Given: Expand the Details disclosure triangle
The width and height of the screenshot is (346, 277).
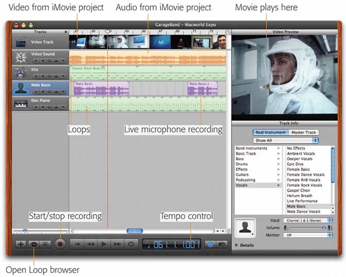Looking at the screenshot, I should click(x=237, y=245).
